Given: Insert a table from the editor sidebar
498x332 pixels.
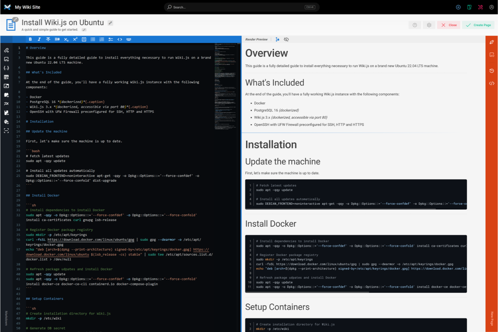Looking at the screenshot, I should point(6,77).
